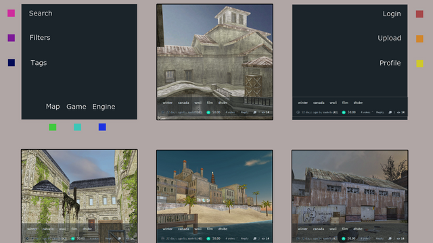Click the film tag on snowy building card

click(210, 103)
